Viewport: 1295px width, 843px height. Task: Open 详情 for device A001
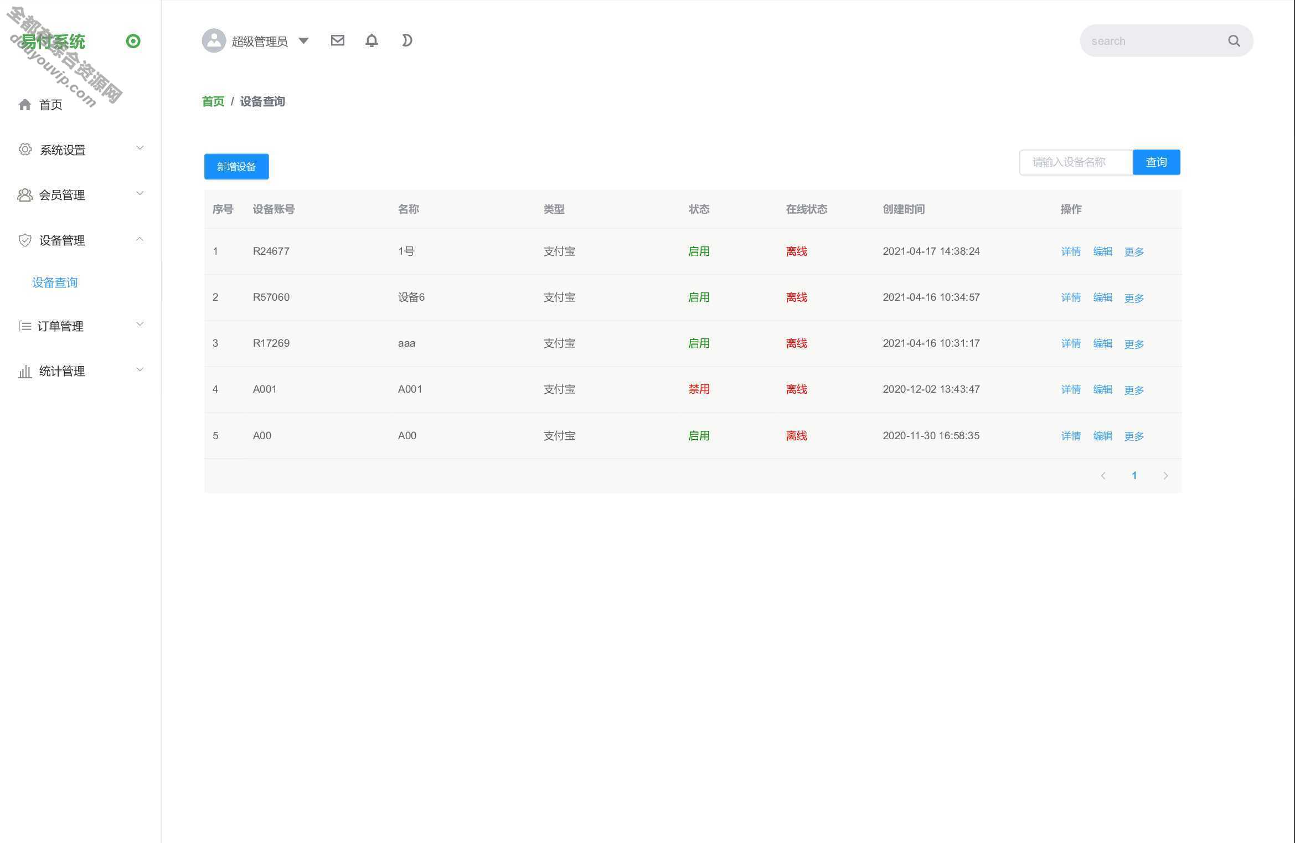click(x=1071, y=389)
